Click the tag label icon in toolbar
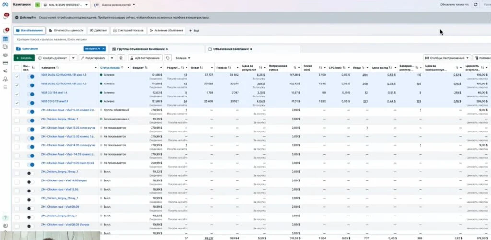Screen dimensions: 491x240 click(x=168, y=58)
